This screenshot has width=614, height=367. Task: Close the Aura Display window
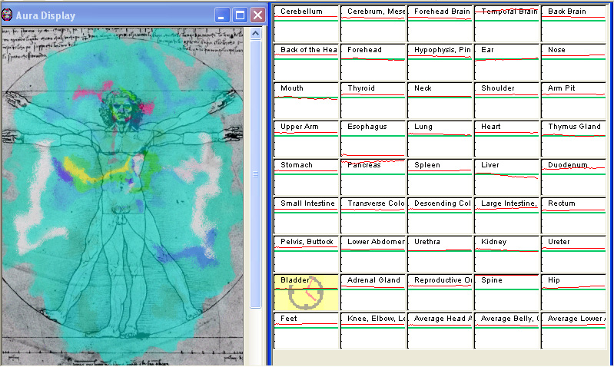(257, 15)
